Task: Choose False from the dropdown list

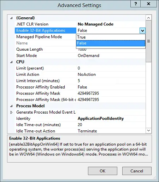Action: click(111, 43)
